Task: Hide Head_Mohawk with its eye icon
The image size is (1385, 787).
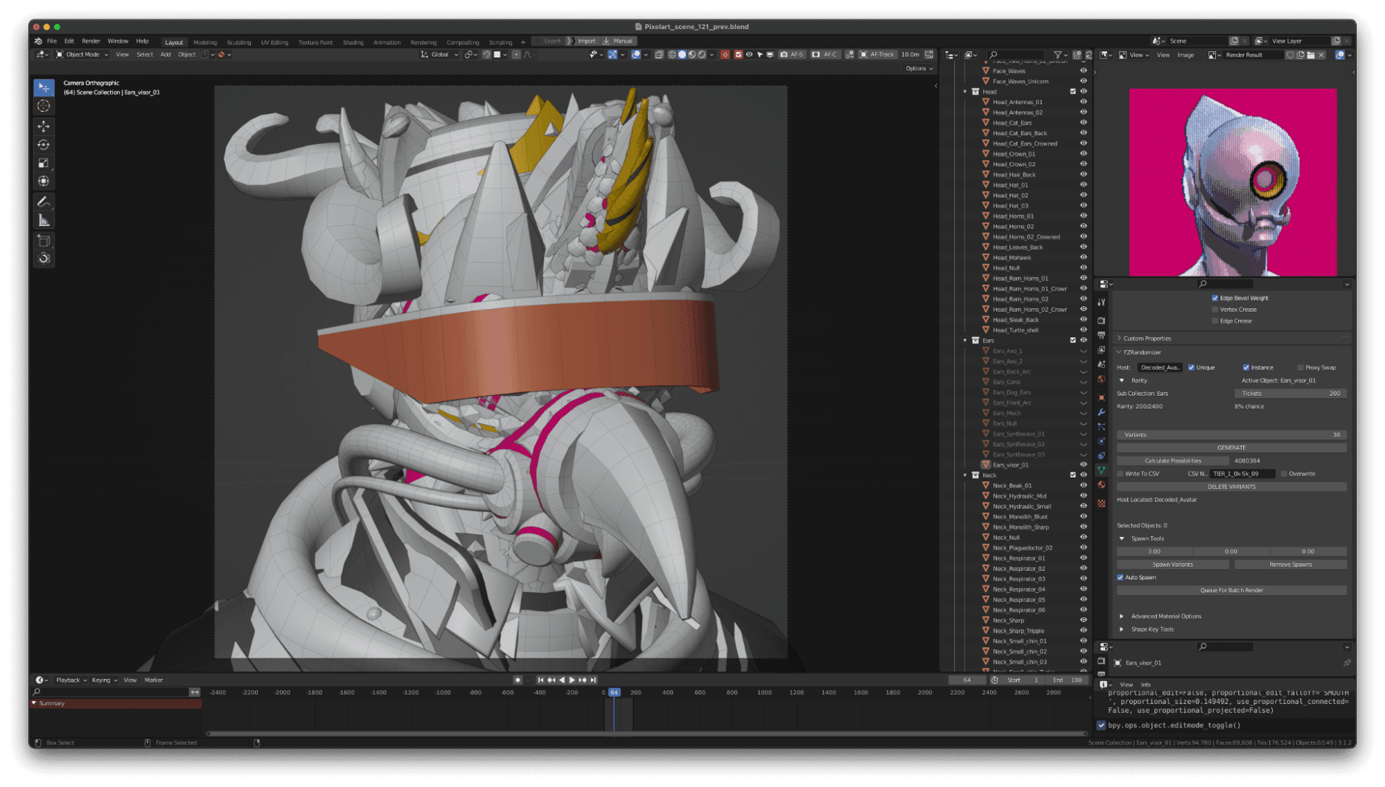Action: (1084, 258)
